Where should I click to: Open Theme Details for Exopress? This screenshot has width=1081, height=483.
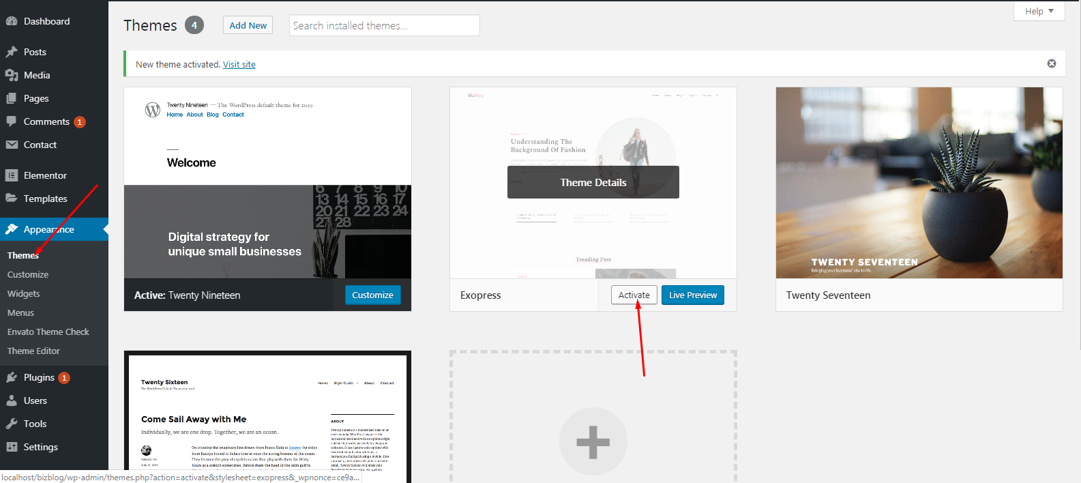coord(593,182)
